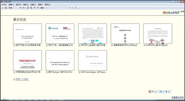Screen dimensions: 185x101
Task: Click the zoom out magnifier icon
Action: click(x=34, y=8)
